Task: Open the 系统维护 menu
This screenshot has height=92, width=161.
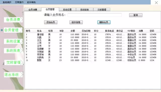Action: click(x=7, y=2)
